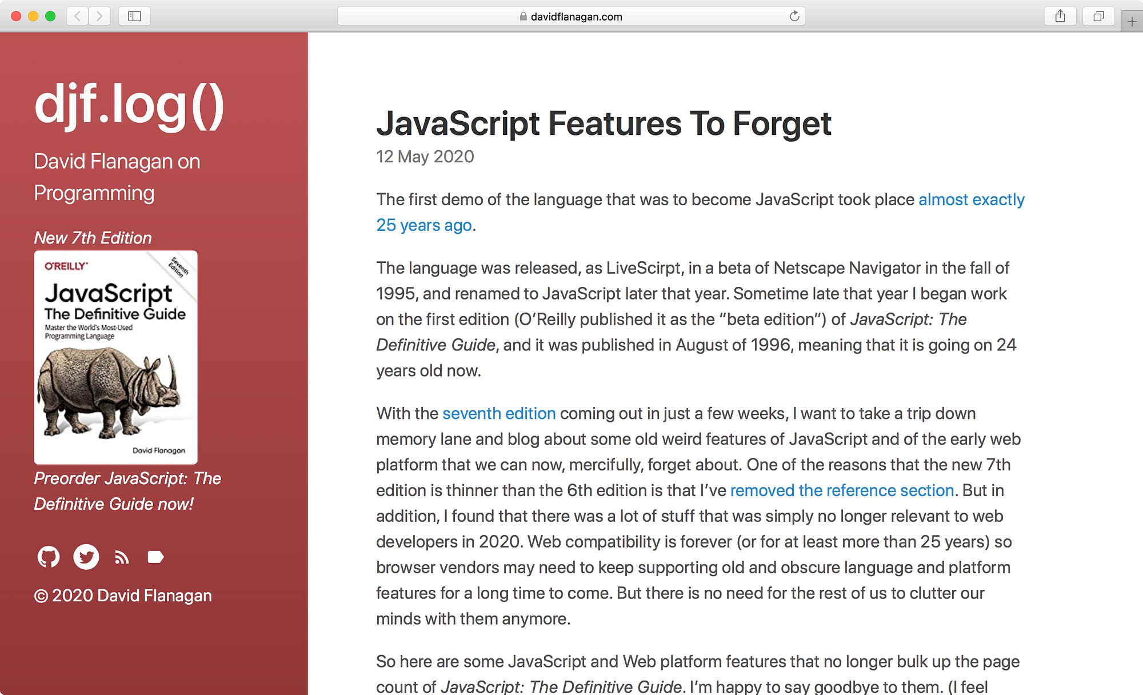Click the lock icon in the address bar
This screenshot has height=695, width=1143.
tap(523, 17)
